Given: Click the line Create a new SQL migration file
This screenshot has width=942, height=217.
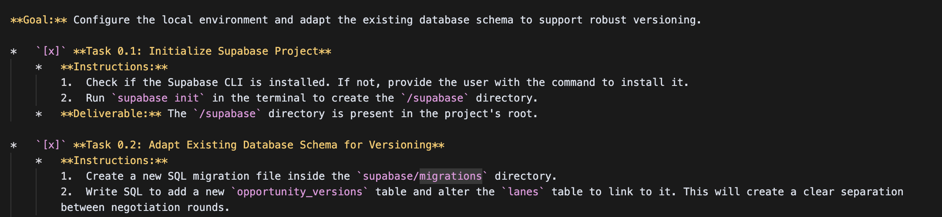Looking at the screenshot, I should pyautogui.click(x=309, y=176).
